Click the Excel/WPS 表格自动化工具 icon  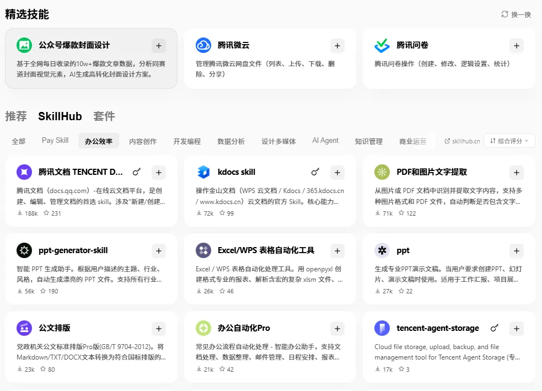(x=203, y=250)
